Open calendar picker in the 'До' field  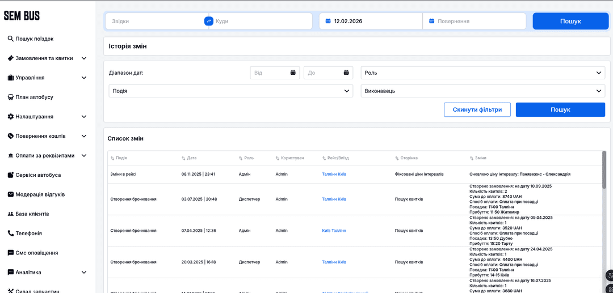(x=346, y=73)
